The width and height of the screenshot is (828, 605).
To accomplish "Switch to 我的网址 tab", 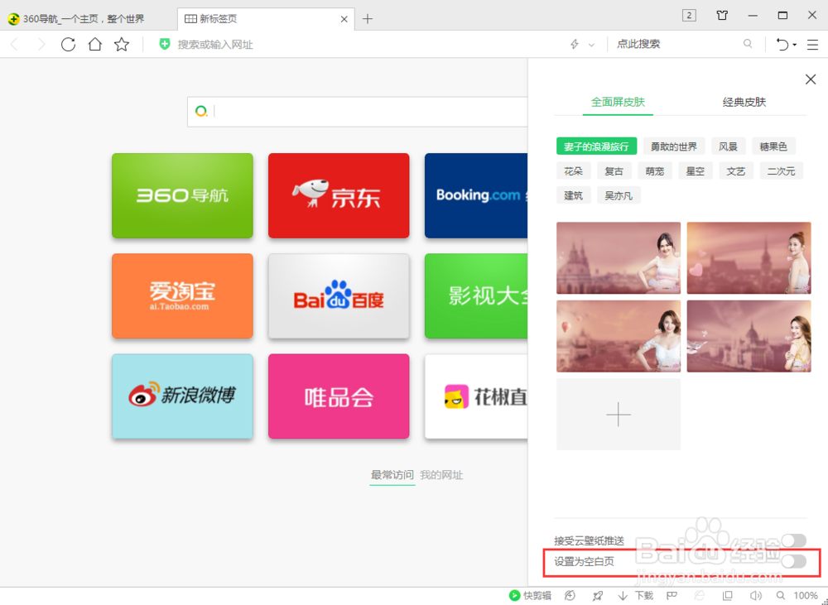I will coord(441,475).
